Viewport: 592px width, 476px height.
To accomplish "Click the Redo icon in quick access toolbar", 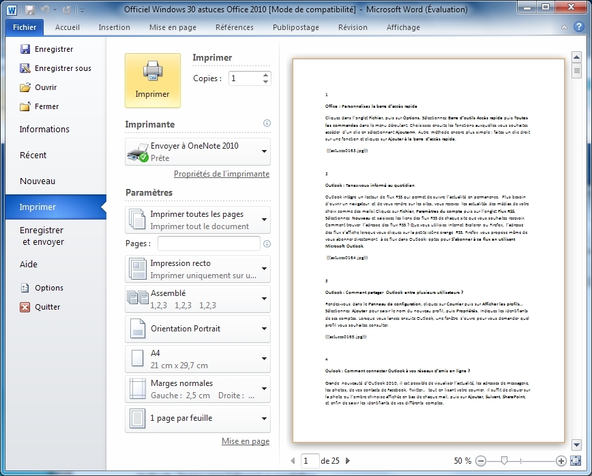I will coord(66,10).
